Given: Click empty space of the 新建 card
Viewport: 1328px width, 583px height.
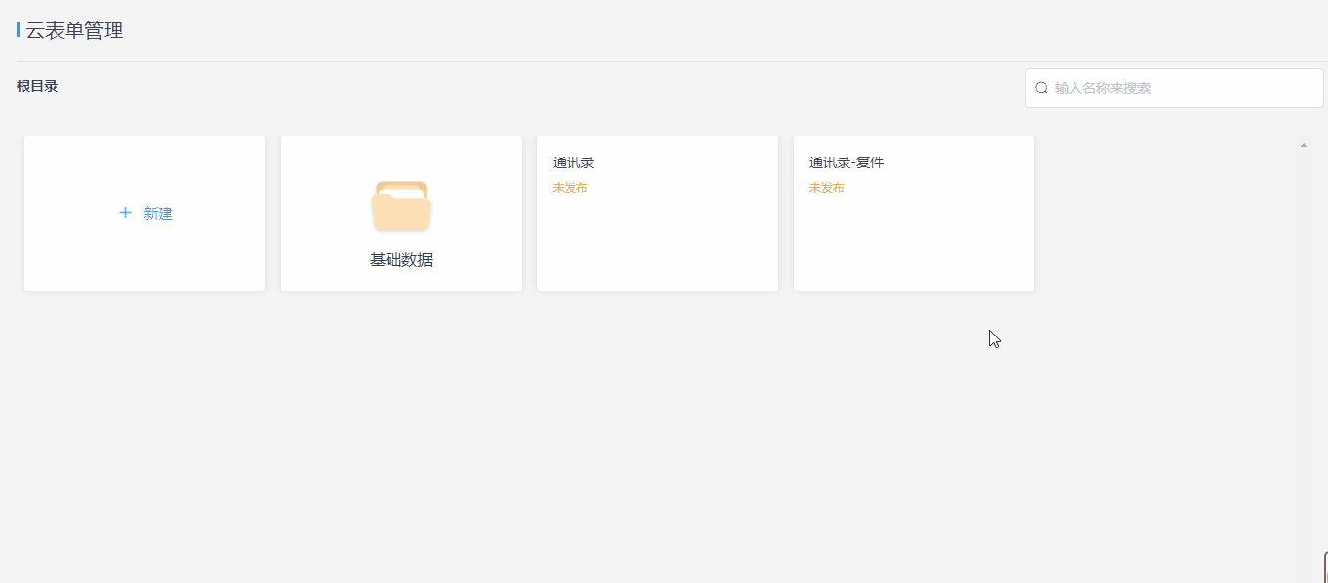Looking at the screenshot, I should [x=145, y=259].
